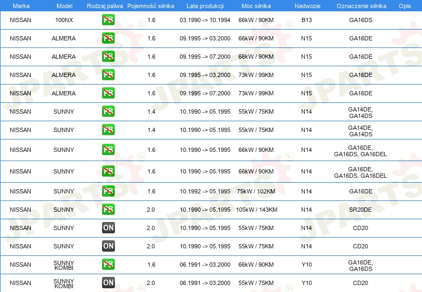
Task: Select 66kW / 90KM in Almera row ending 03.2000
Action: pyautogui.click(x=256, y=38)
